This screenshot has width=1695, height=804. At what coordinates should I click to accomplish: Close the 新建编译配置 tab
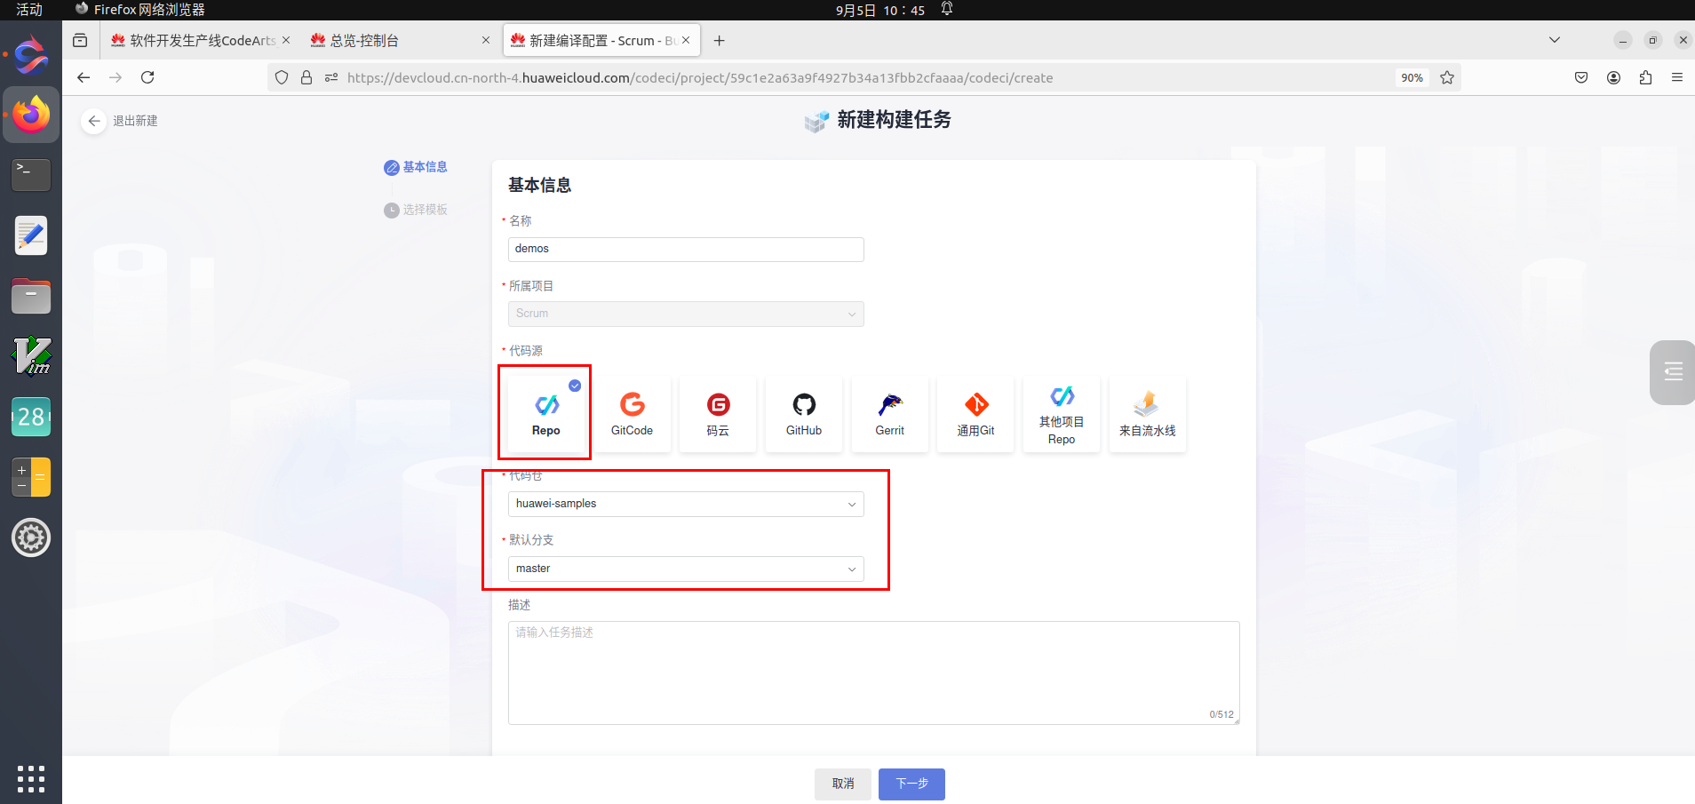[686, 40]
